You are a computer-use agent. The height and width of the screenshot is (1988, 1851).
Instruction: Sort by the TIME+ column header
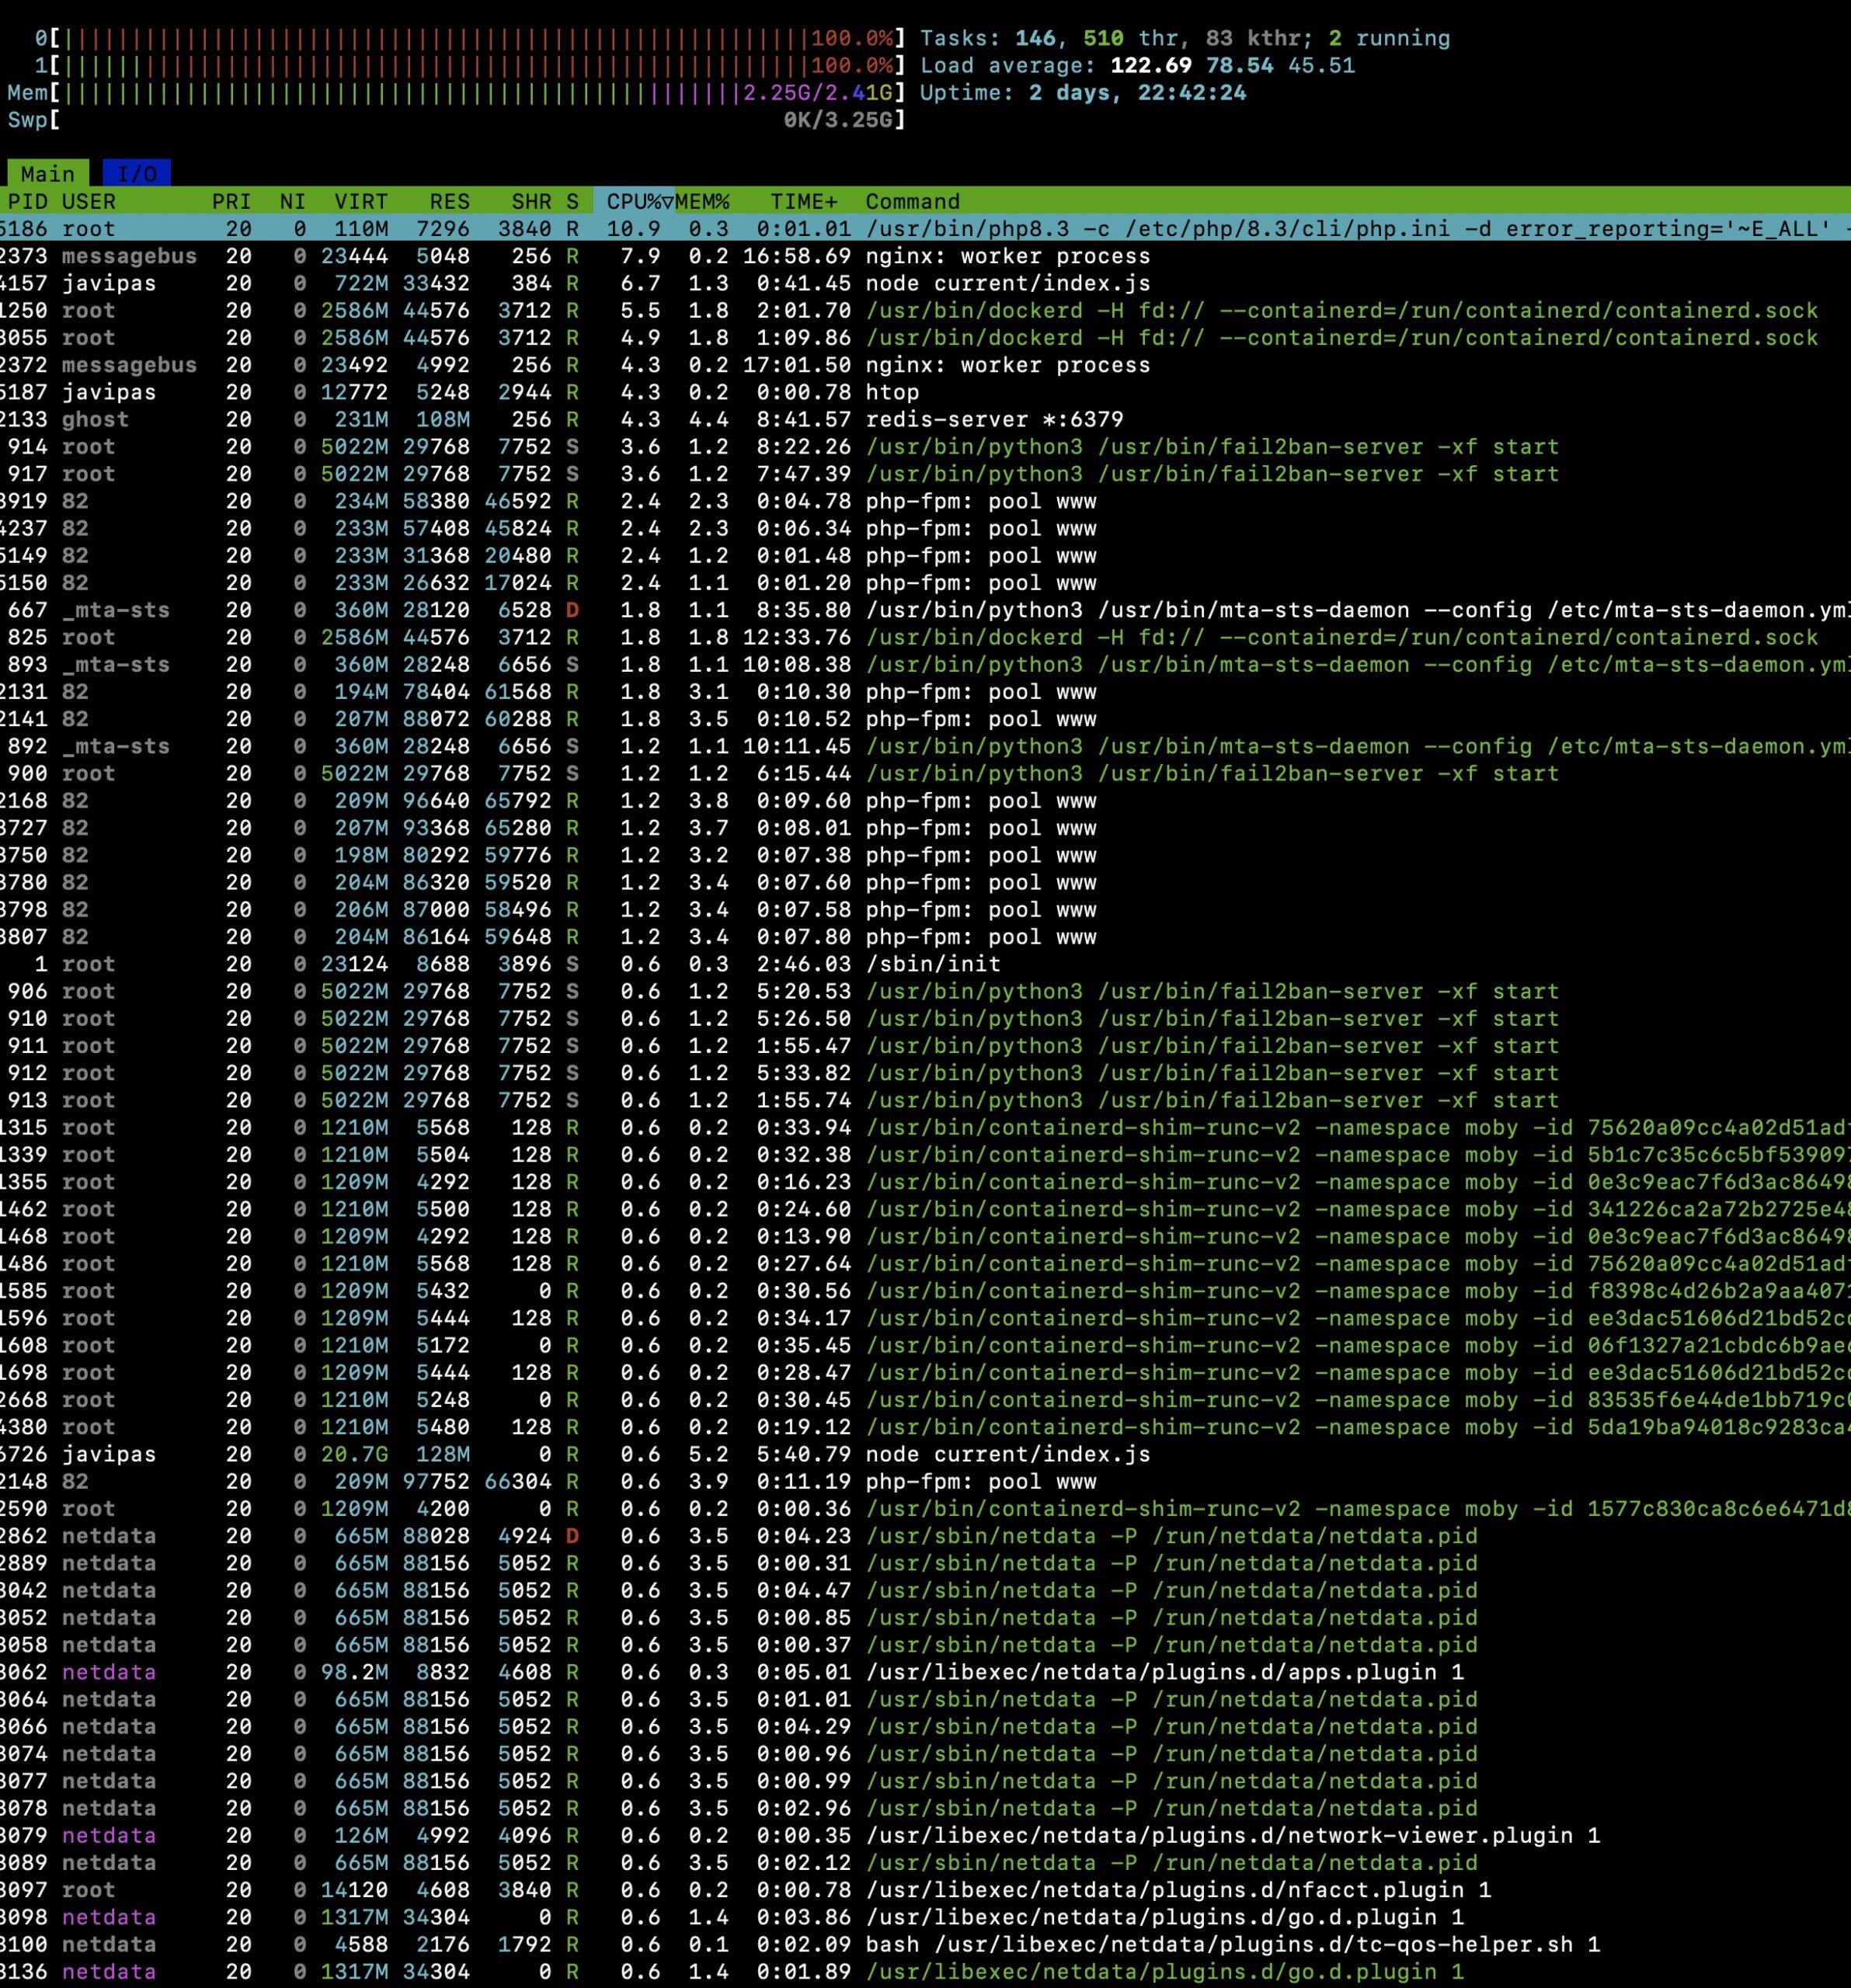[x=803, y=201]
